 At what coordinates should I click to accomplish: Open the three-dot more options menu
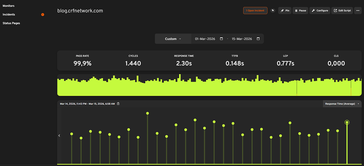pos(358,11)
